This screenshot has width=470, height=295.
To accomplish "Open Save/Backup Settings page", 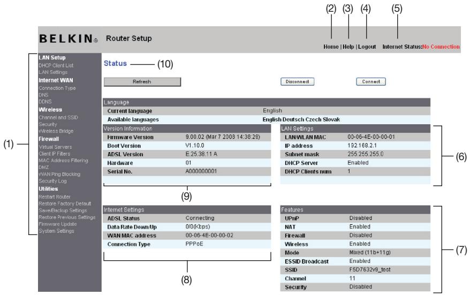I will (x=63, y=210).
